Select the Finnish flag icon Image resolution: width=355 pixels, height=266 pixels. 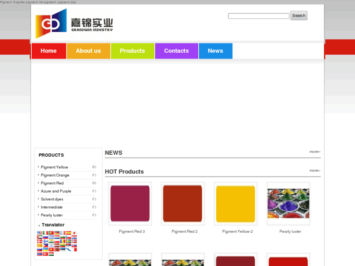45,241
